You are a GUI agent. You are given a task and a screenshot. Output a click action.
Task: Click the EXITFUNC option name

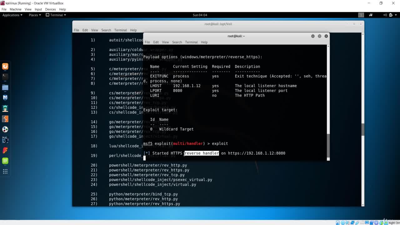click(159, 76)
